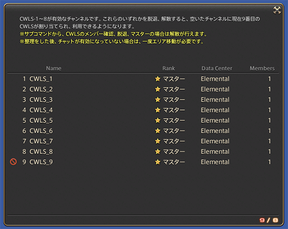Select the CWLS_2 linkshell name
Viewport: 288px width, 229px height.
tap(41, 89)
